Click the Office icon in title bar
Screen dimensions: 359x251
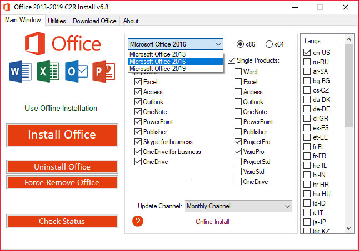(x=7, y=7)
